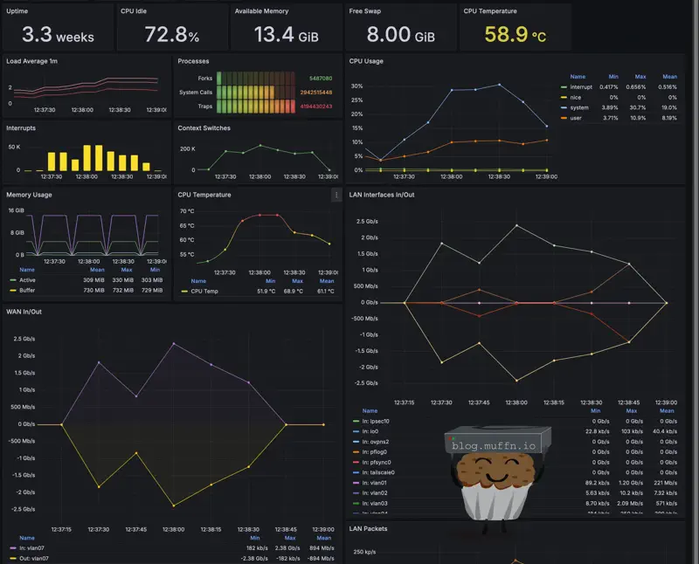Toggle the user series in CPU Usage legend

[577, 118]
